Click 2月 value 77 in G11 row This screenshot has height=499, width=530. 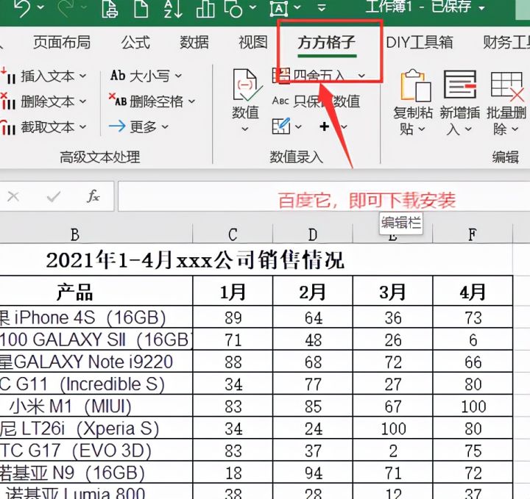tap(313, 384)
